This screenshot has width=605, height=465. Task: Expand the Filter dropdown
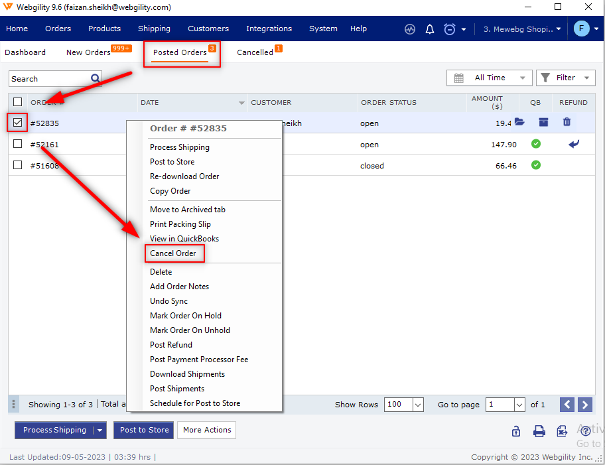click(566, 78)
